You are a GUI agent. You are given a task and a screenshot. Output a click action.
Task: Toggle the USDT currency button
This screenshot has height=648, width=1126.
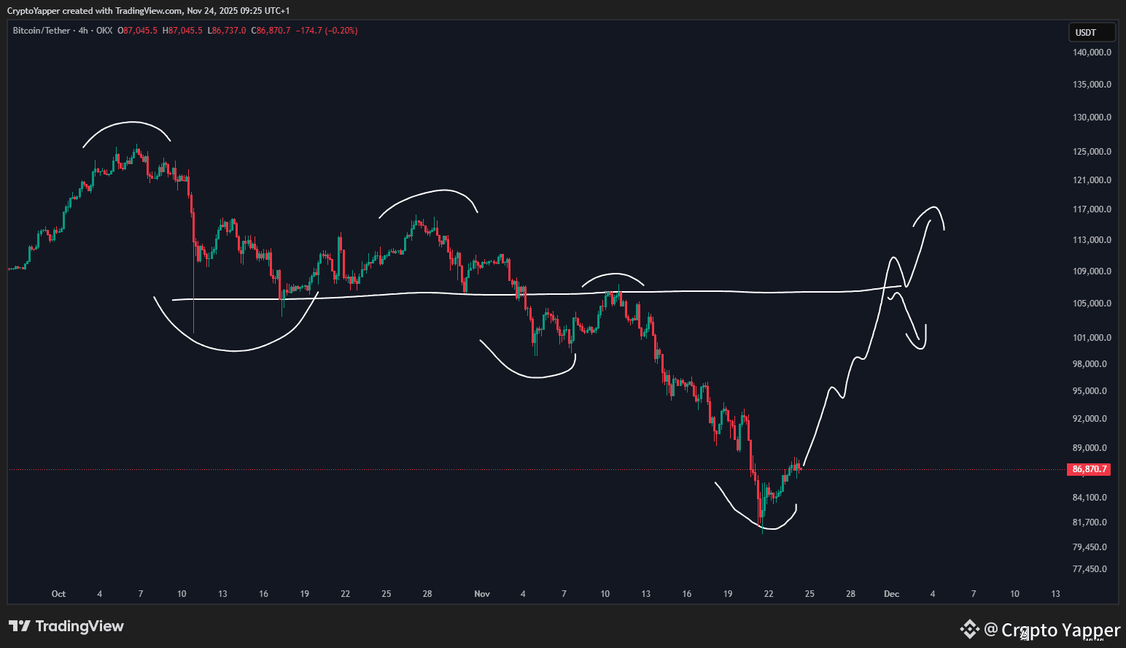pos(1090,32)
